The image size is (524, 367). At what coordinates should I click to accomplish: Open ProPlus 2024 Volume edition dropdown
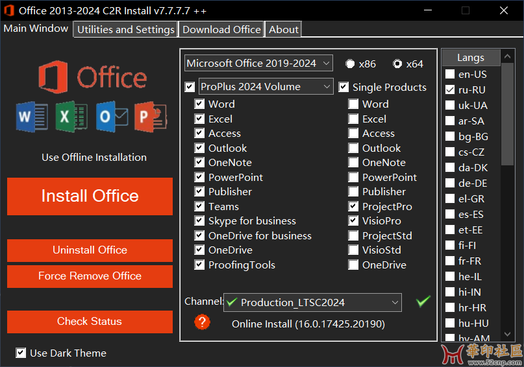(266, 86)
